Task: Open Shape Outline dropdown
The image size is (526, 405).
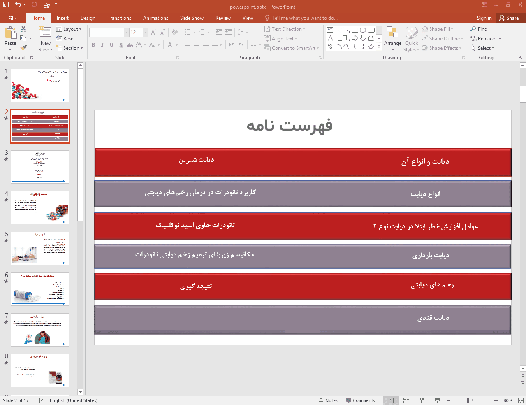Action: (442, 38)
